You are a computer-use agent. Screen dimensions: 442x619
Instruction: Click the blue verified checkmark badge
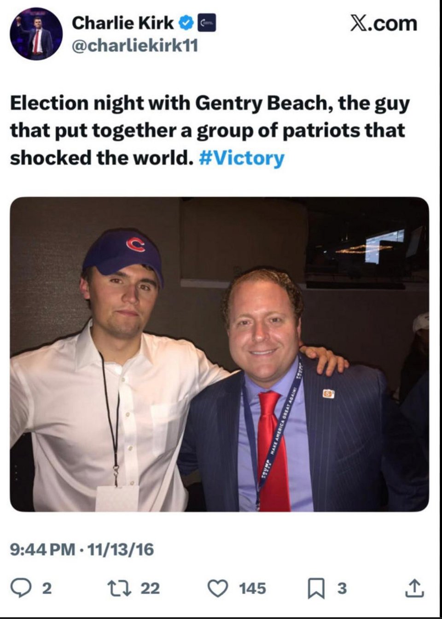[x=186, y=23]
